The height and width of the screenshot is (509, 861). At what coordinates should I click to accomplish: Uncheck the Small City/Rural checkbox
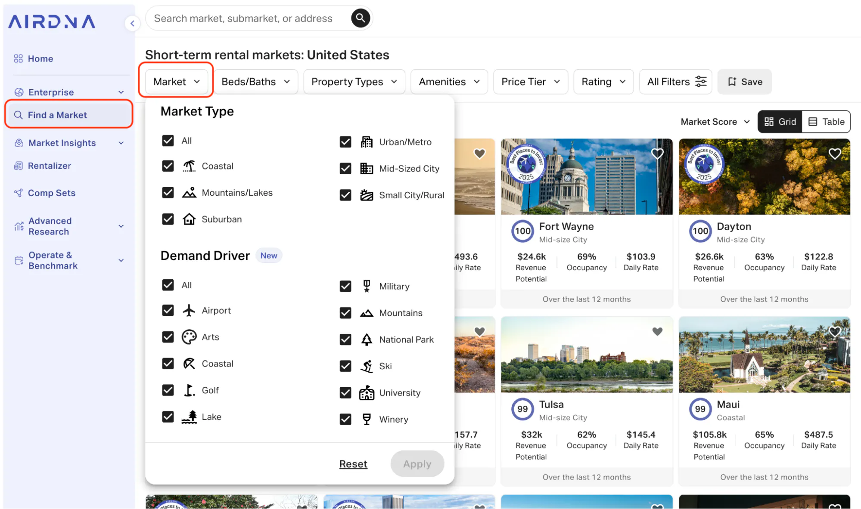pos(345,195)
